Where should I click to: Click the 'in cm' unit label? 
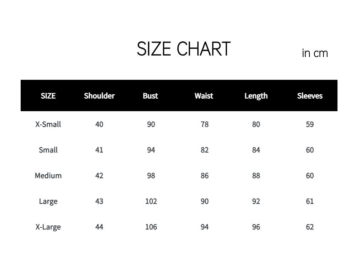pos(315,53)
